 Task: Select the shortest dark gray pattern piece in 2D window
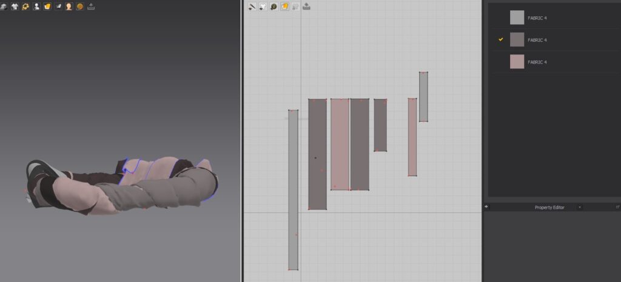click(380, 125)
